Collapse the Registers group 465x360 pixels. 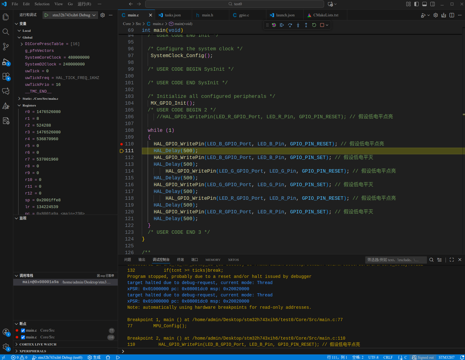pyautogui.click(x=19, y=105)
